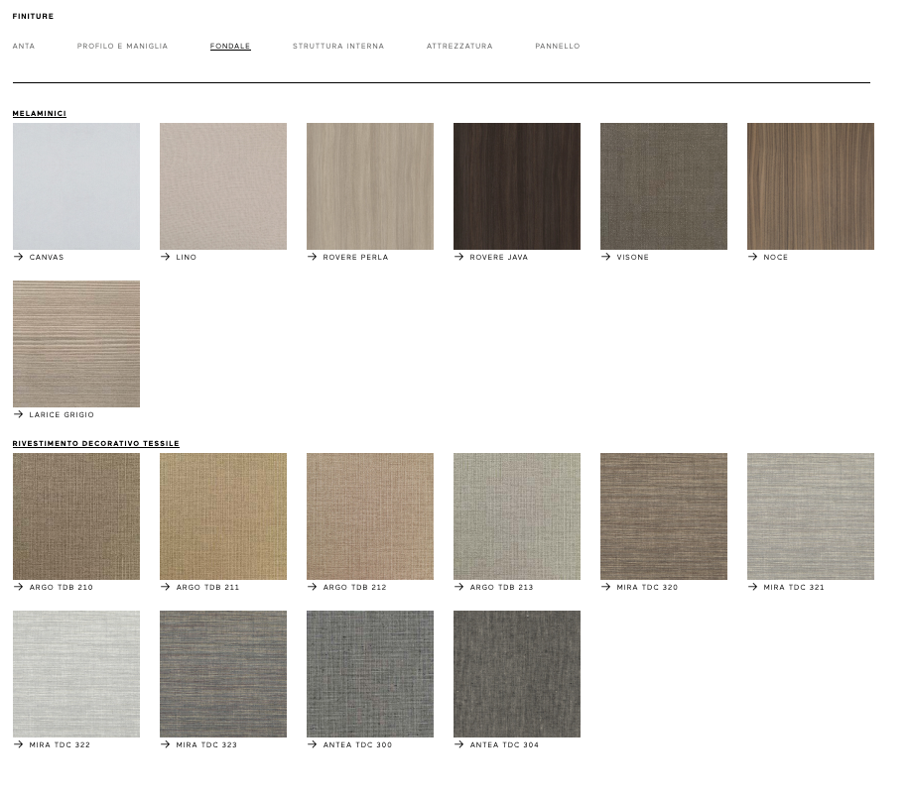Click the arrow icon next to Antea TDC 304
This screenshot has height=793, width=911.
458,744
